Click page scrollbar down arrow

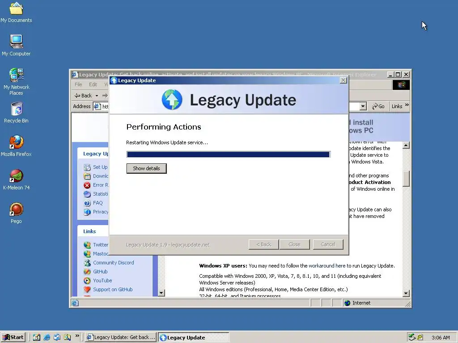[x=406, y=293]
